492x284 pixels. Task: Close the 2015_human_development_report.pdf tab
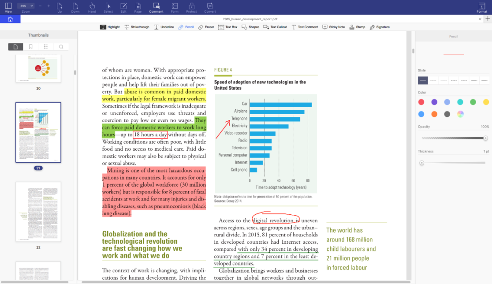pos(480,19)
